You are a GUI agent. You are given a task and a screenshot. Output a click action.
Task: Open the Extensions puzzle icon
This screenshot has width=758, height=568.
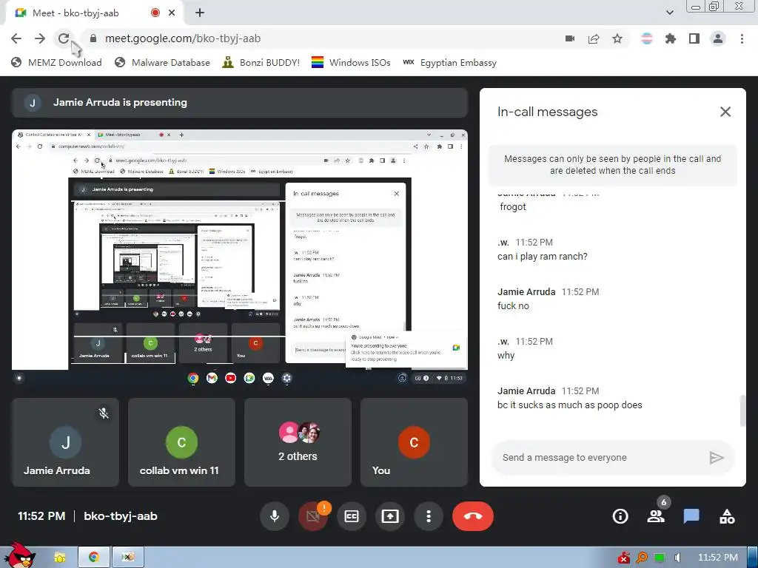click(671, 38)
